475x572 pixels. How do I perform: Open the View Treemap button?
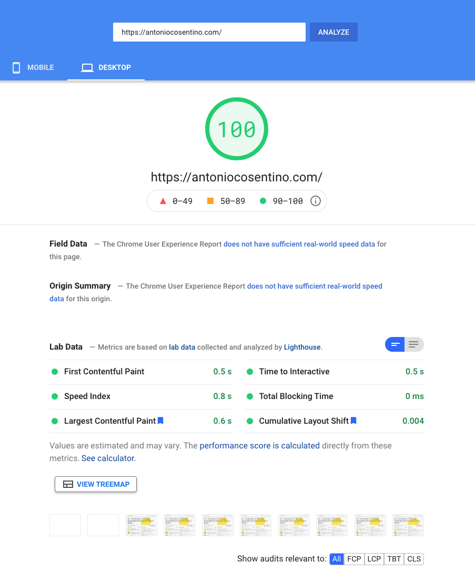pos(96,484)
